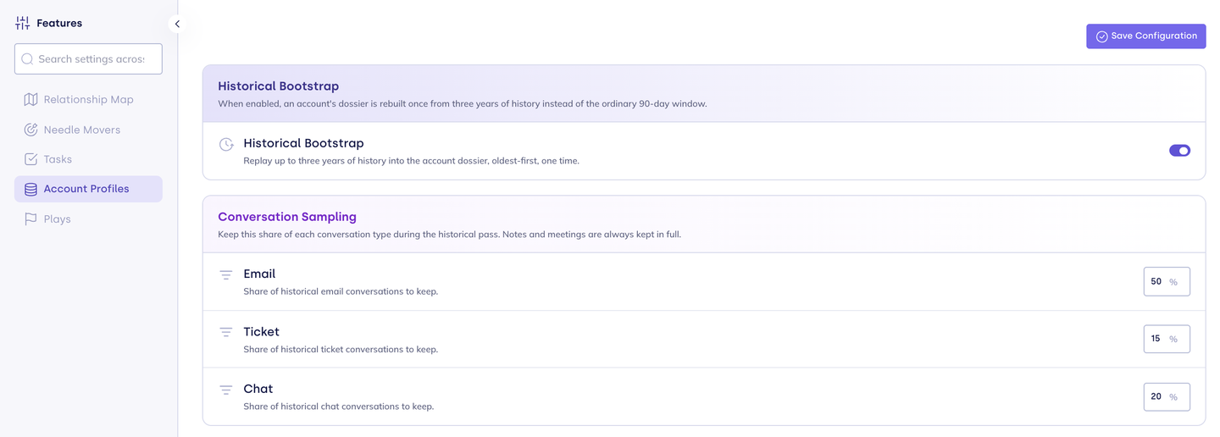Screen dimensions: 1220x437
Task: Click the 'Keep this share of each conversation' description
Action: click(449, 235)
